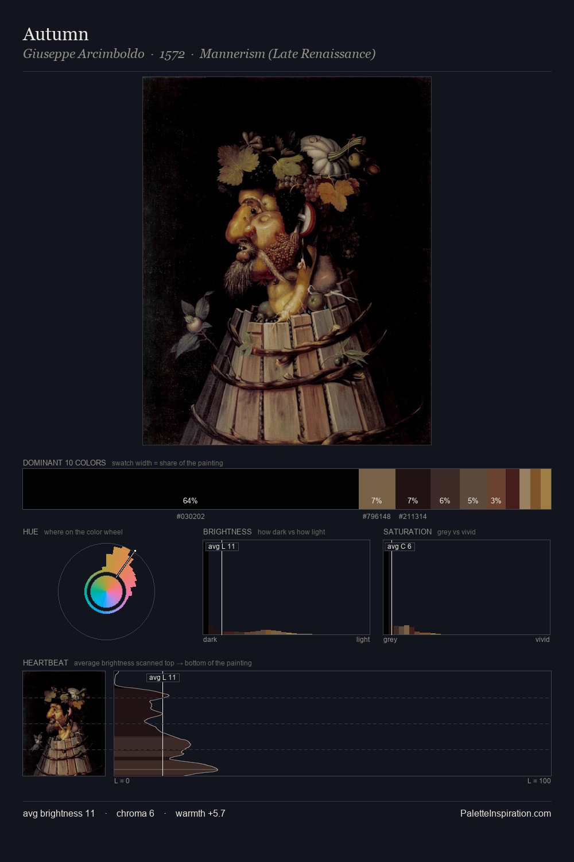Open the main Autumn painting image

(x=287, y=261)
